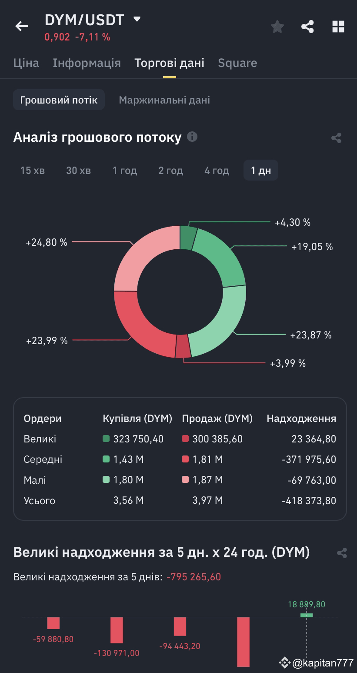Share the DYM/USDT pair via share icon

tap(307, 26)
